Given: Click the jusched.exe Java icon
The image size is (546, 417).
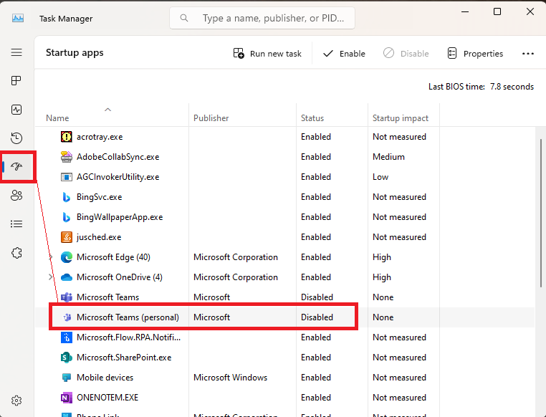Looking at the screenshot, I should coord(66,237).
